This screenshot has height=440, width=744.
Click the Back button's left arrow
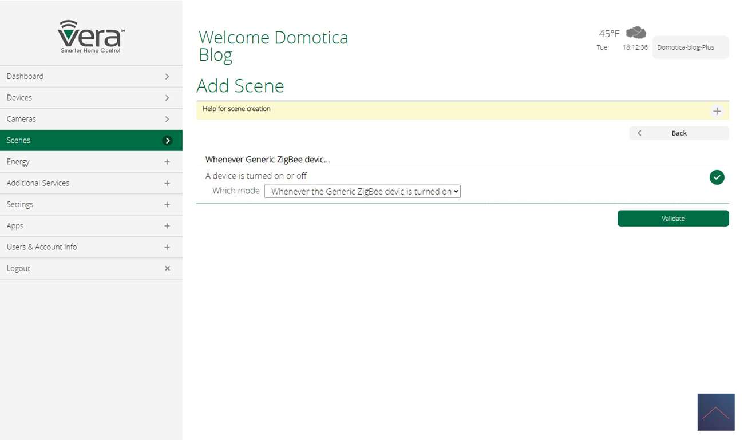point(639,133)
